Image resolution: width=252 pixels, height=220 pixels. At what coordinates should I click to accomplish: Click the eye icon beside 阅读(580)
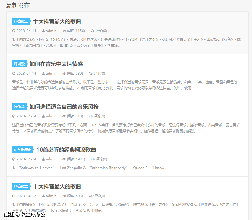pos(64,74)
